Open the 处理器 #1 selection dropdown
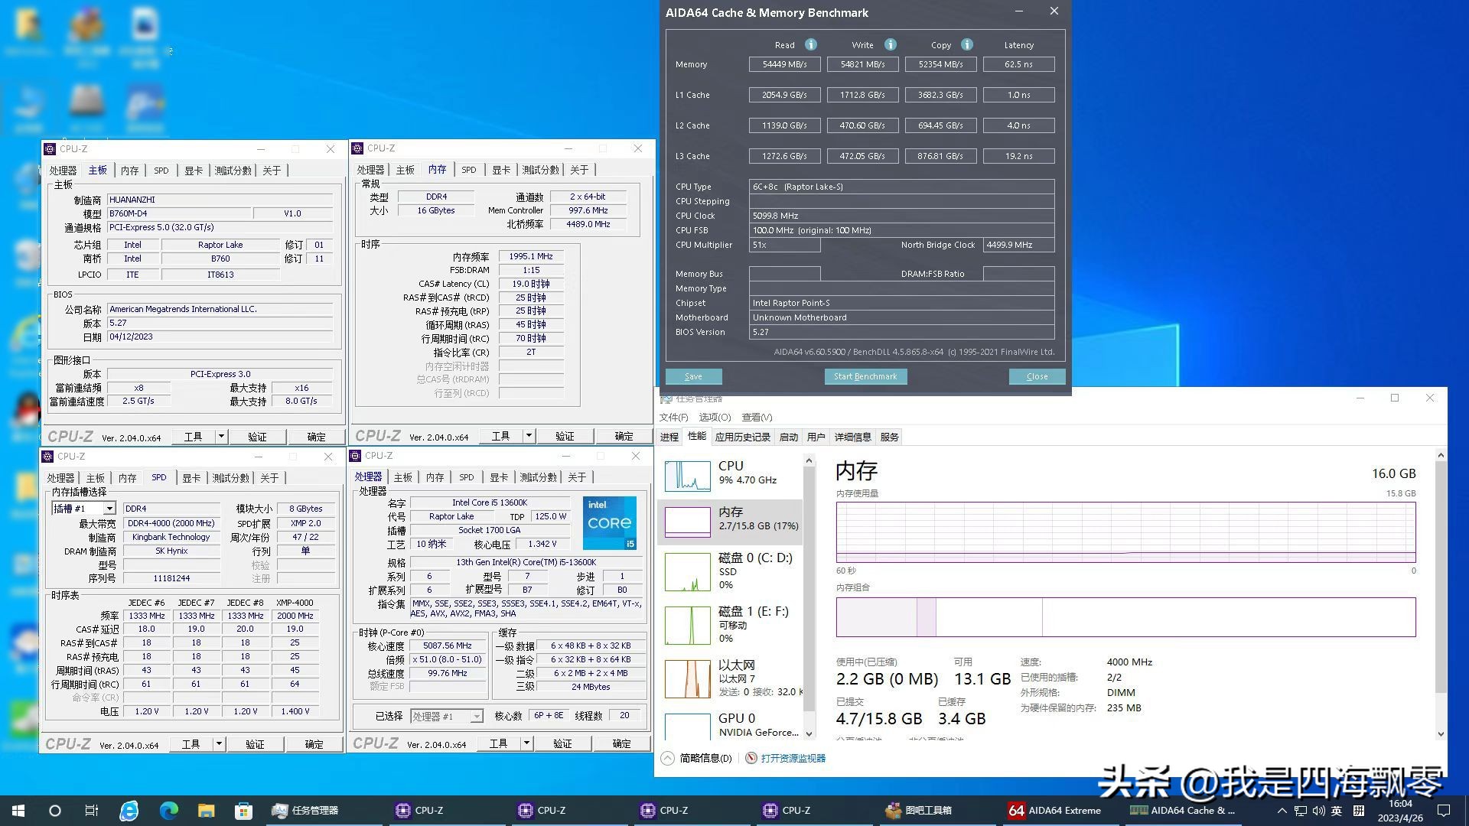Viewport: 1469px width, 826px height. click(x=476, y=716)
